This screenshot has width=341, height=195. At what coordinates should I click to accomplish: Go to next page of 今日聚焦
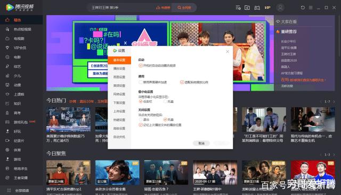[x=334, y=155]
